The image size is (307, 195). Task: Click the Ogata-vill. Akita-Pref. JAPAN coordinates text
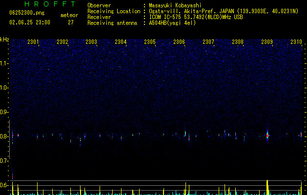click(x=224, y=12)
